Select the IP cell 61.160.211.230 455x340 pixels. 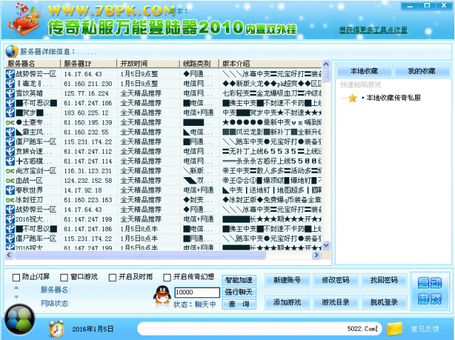click(88, 84)
